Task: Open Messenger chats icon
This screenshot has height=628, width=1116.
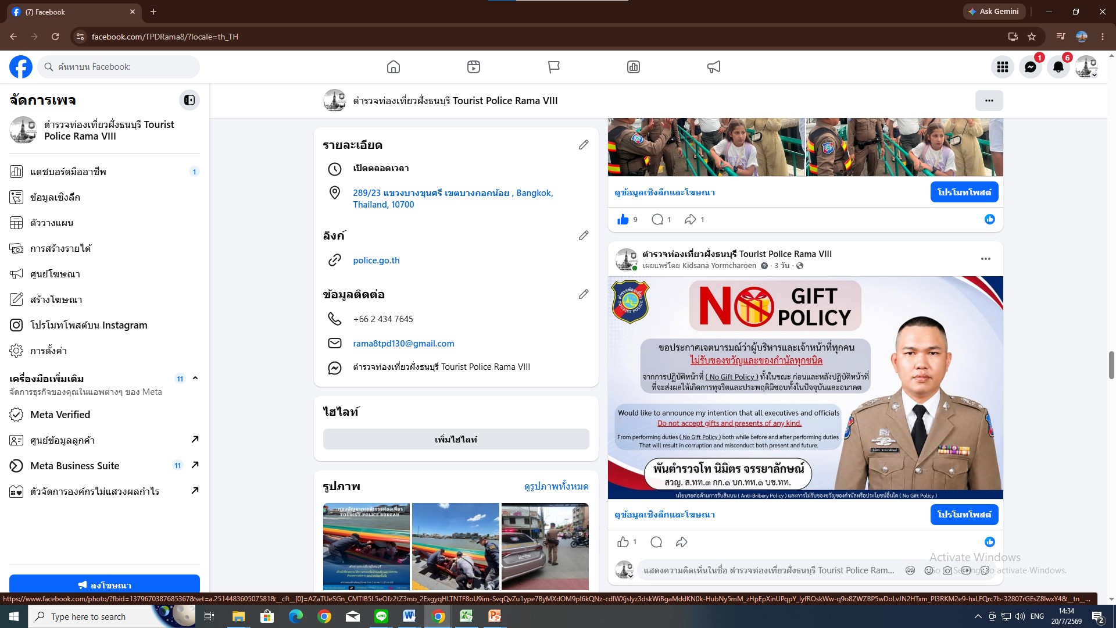Action: click(1031, 67)
